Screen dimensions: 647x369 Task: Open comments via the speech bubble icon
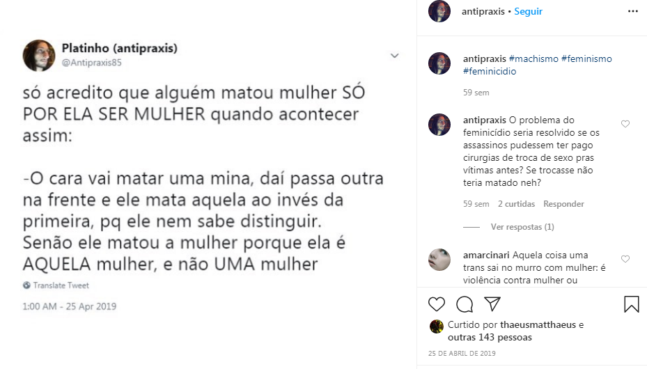tap(465, 304)
